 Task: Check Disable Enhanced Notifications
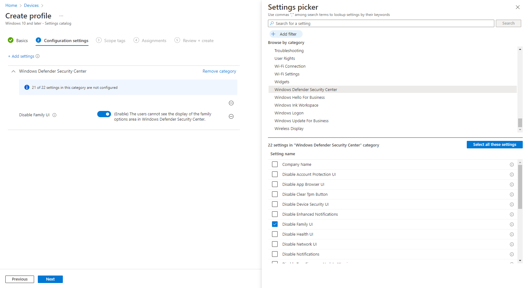275,214
